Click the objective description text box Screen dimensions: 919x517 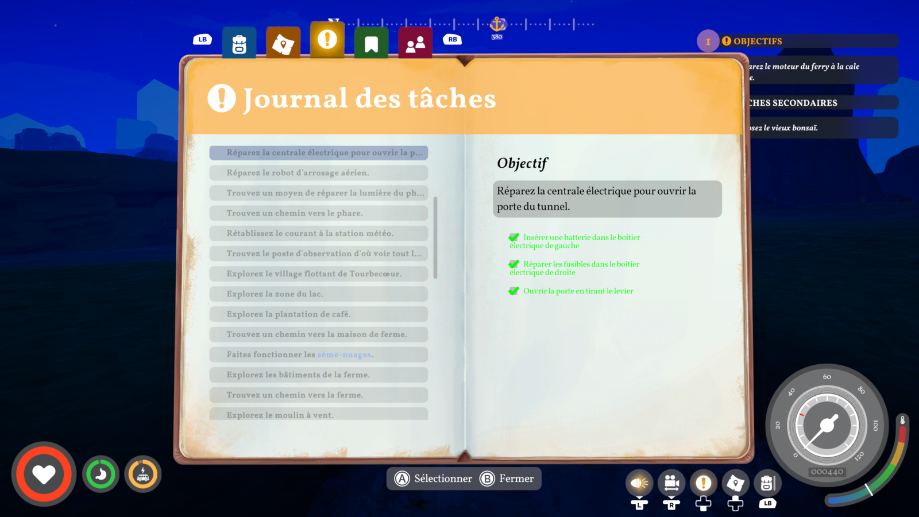607,199
